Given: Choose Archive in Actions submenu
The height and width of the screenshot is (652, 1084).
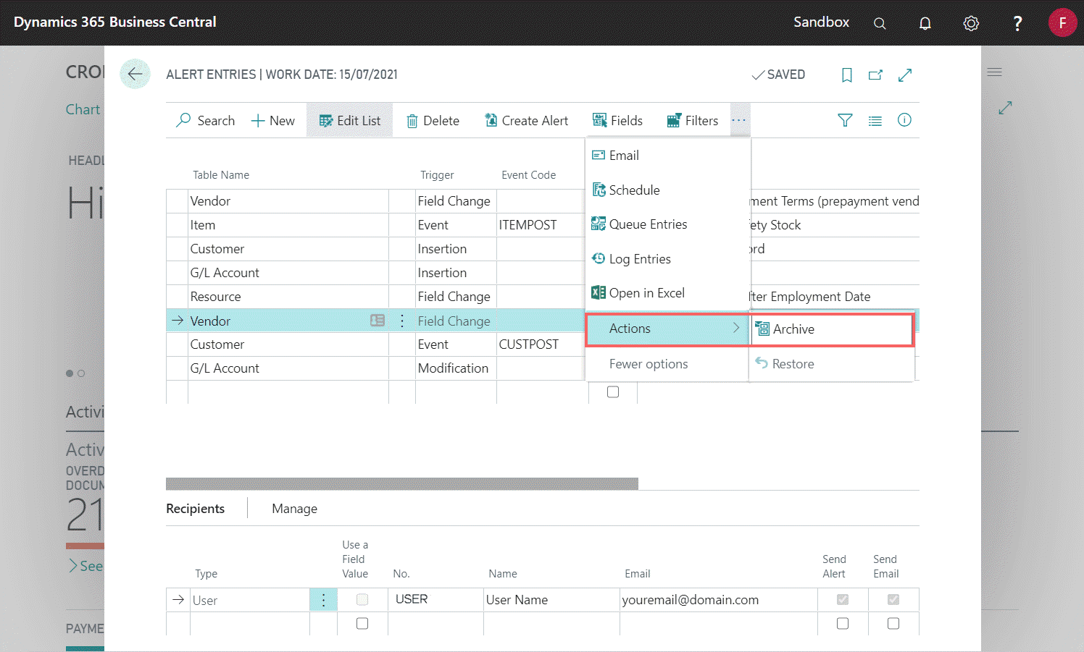Looking at the screenshot, I should click(832, 329).
